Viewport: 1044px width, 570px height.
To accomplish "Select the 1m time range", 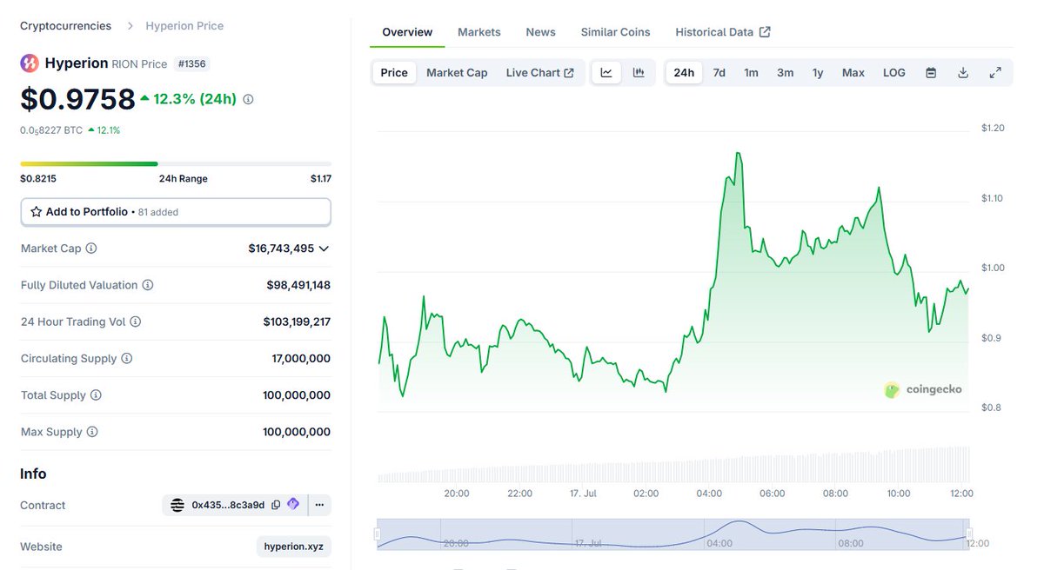I will point(751,73).
